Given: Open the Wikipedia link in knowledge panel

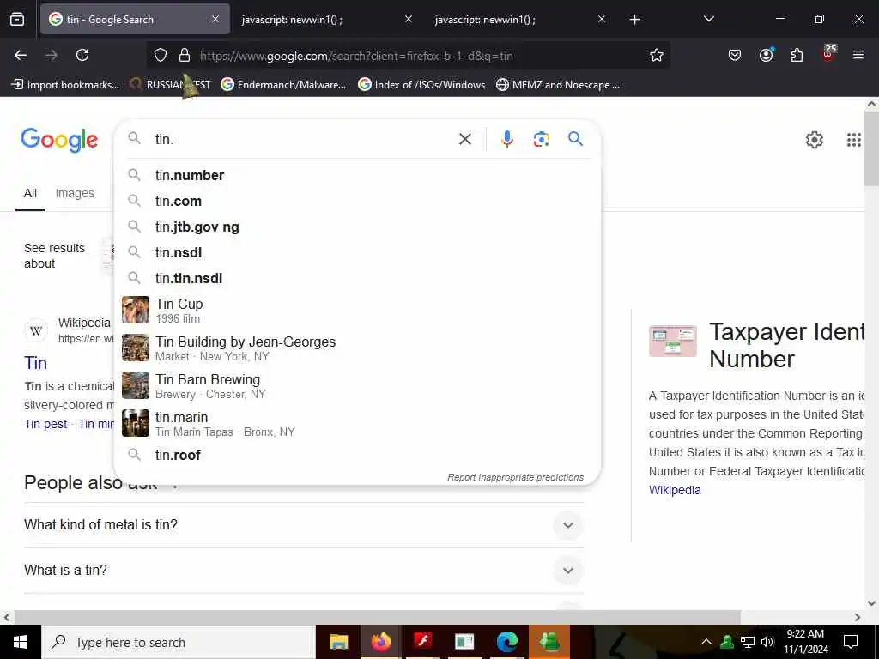Looking at the screenshot, I should (675, 490).
